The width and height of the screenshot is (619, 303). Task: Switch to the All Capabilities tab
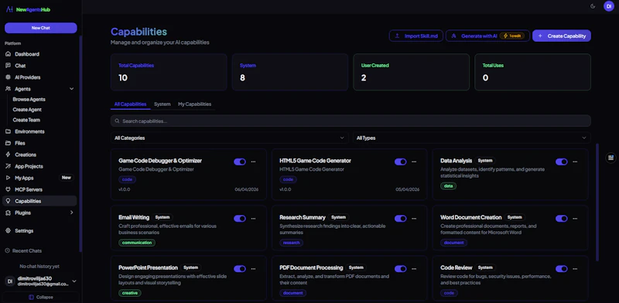pos(130,104)
